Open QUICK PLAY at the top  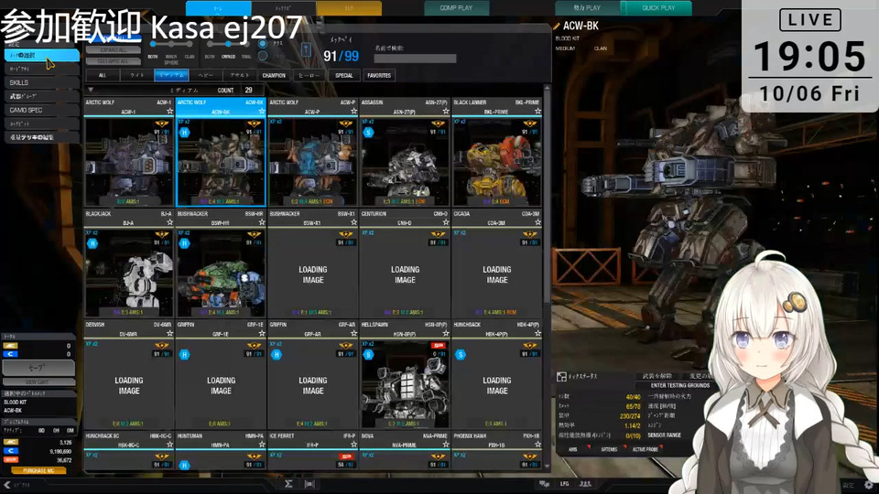pos(657,8)
